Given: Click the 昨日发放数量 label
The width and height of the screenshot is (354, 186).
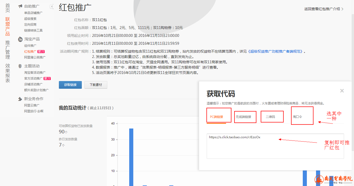Looking at the screenshot, I should pos(68,139).
